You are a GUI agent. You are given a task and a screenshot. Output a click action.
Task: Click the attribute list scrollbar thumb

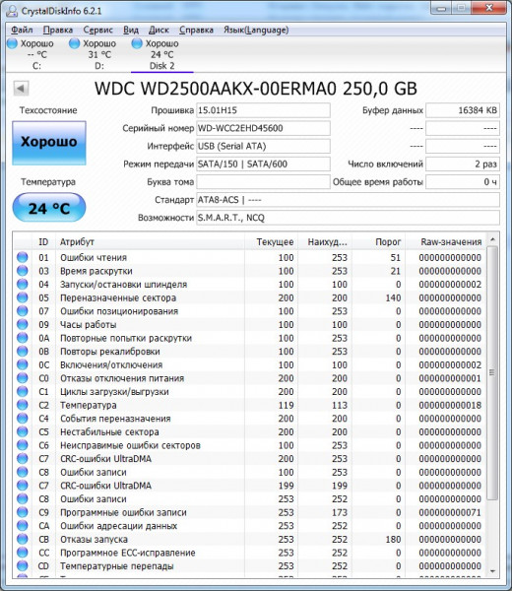[492, 373]
